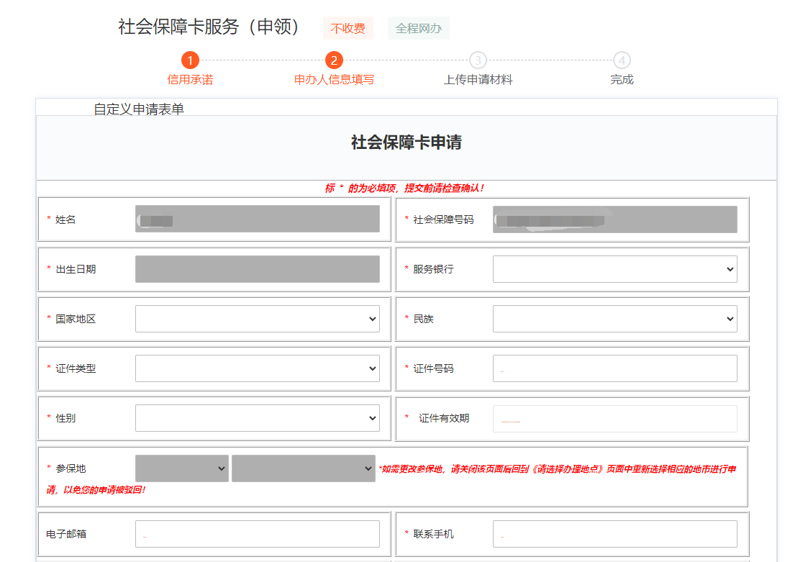This screenshot has width=808, height=562.
Task: Click step 3 circle 上传申请材料
Action: tap(478, 60)
